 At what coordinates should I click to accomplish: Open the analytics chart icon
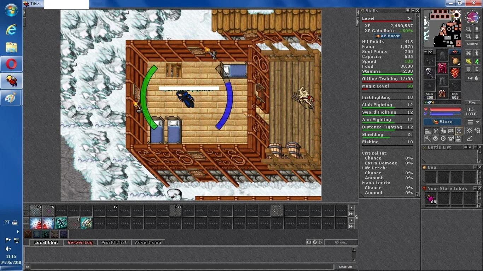point(469,139)
